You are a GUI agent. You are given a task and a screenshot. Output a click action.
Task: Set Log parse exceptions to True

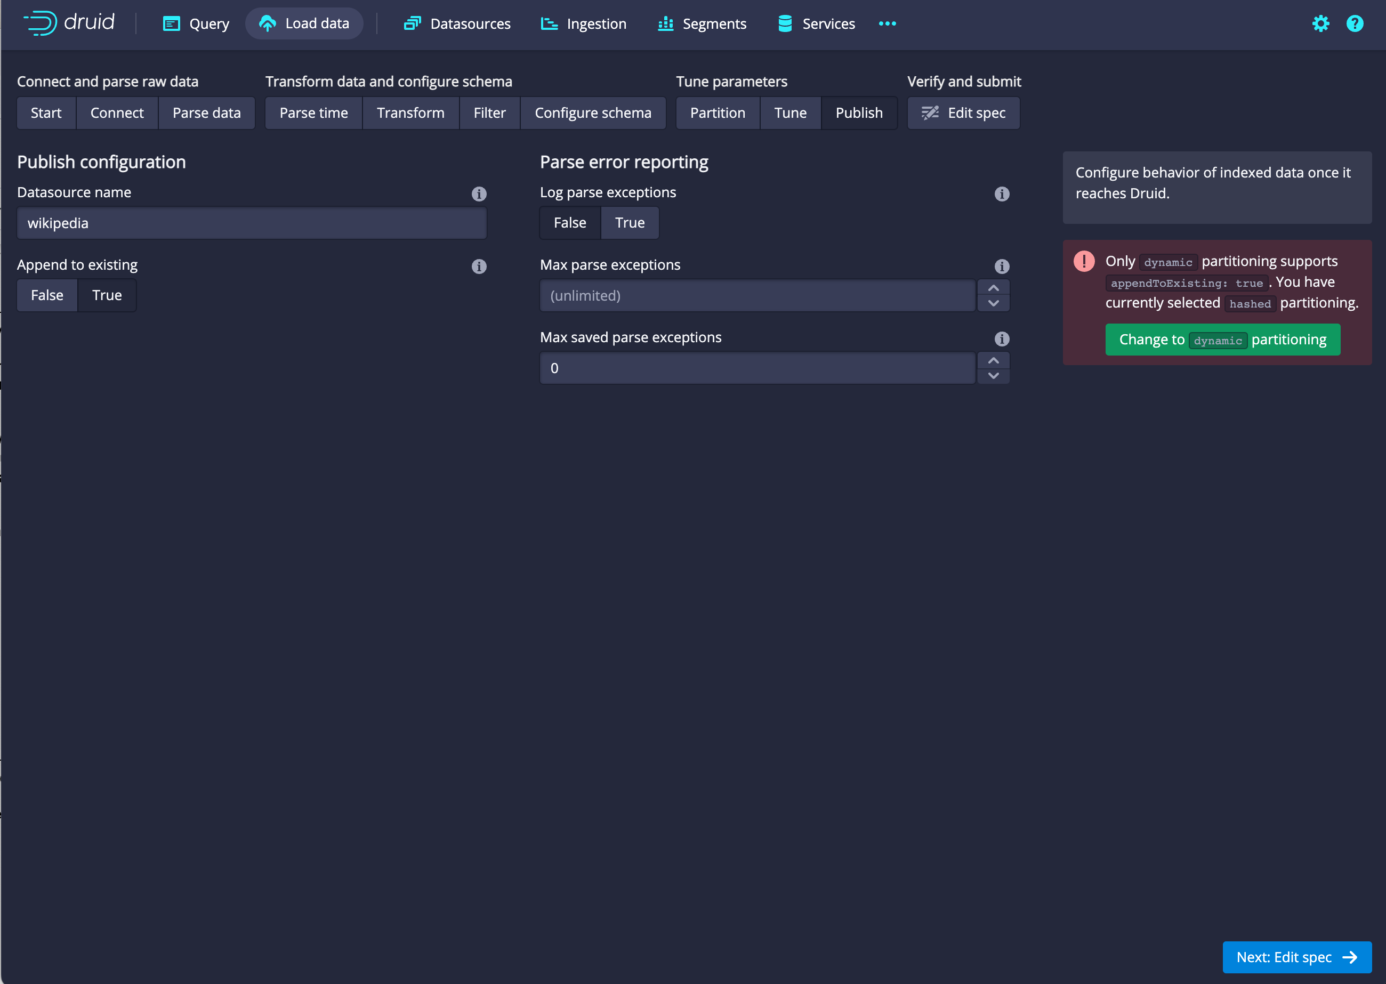[630, 223]
